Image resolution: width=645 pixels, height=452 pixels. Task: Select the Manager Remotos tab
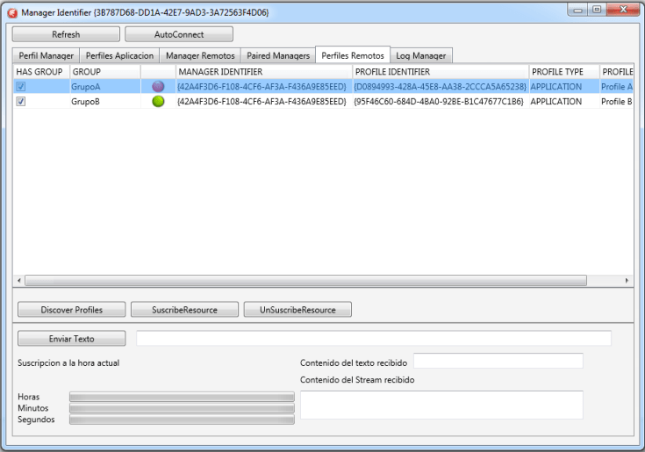click(200, 55)
